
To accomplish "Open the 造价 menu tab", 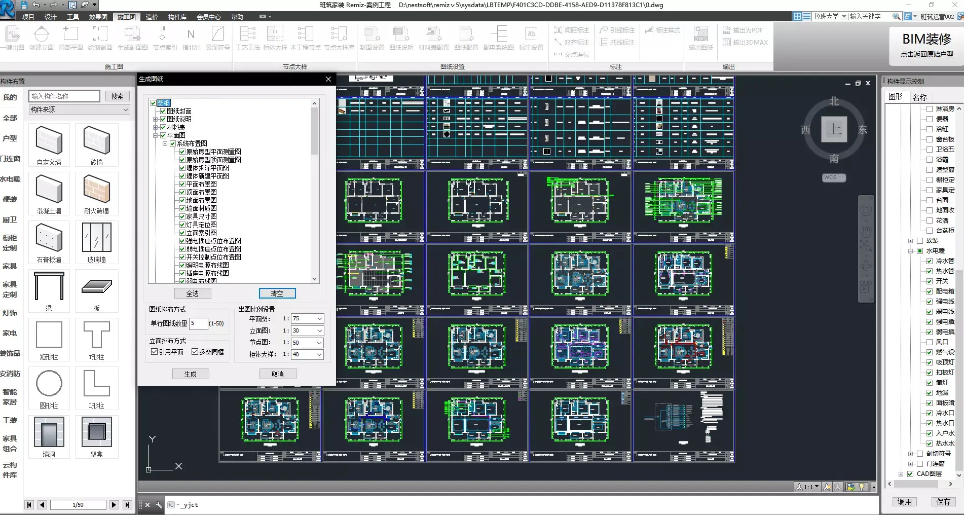I will [x=152, y=17].
